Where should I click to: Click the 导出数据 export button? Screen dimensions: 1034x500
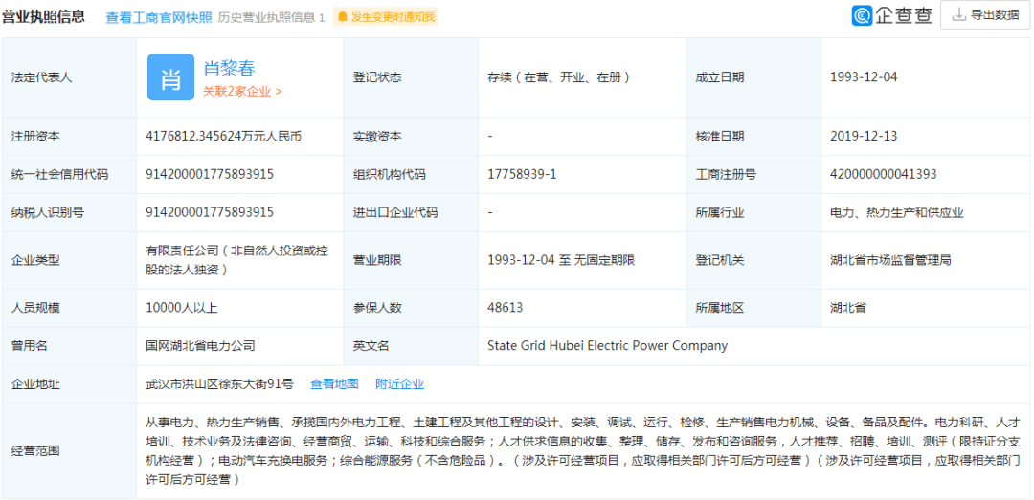pos(985,15)
